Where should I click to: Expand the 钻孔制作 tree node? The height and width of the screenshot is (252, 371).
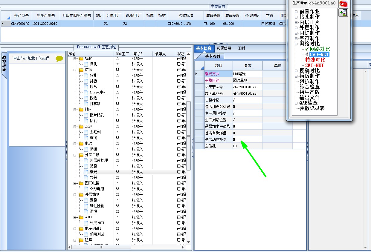296,17
